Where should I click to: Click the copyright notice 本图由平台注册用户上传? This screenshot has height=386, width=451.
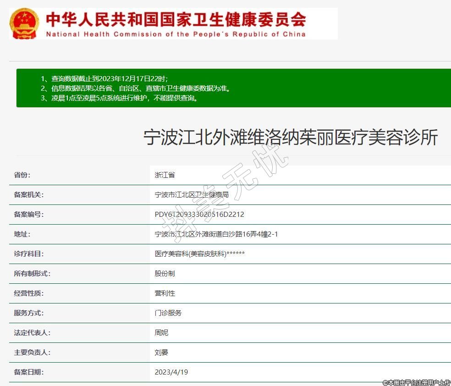point(416,382)
